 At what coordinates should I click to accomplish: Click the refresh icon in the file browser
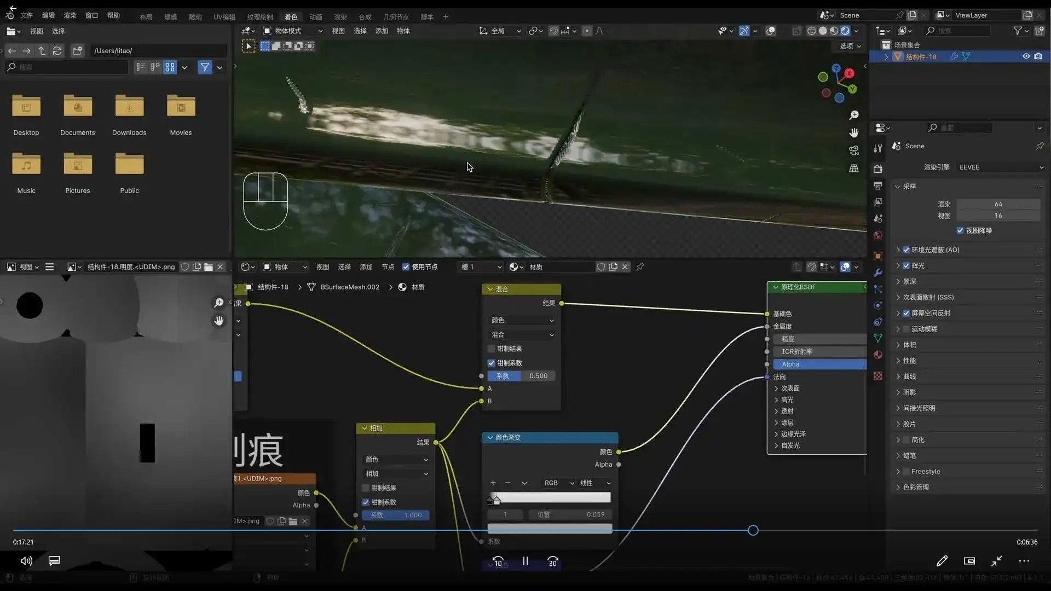(x=57, y=51)
